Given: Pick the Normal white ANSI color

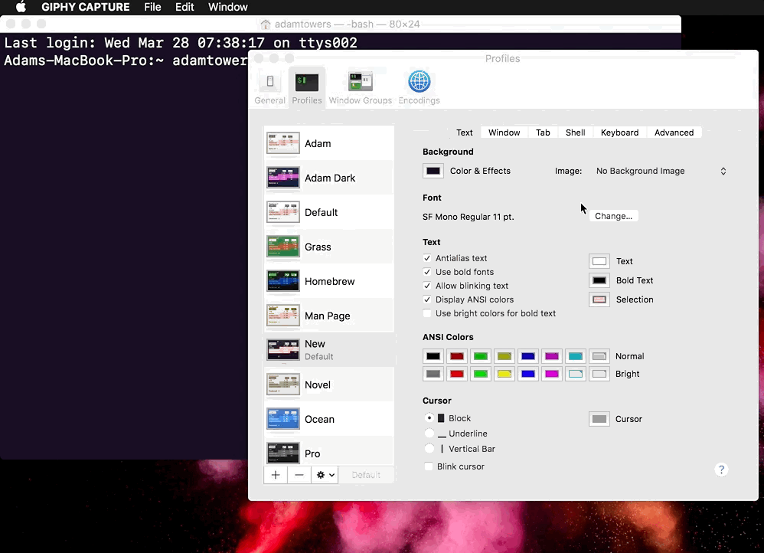Looking at the screenshot, I should [x=599, y=356].
